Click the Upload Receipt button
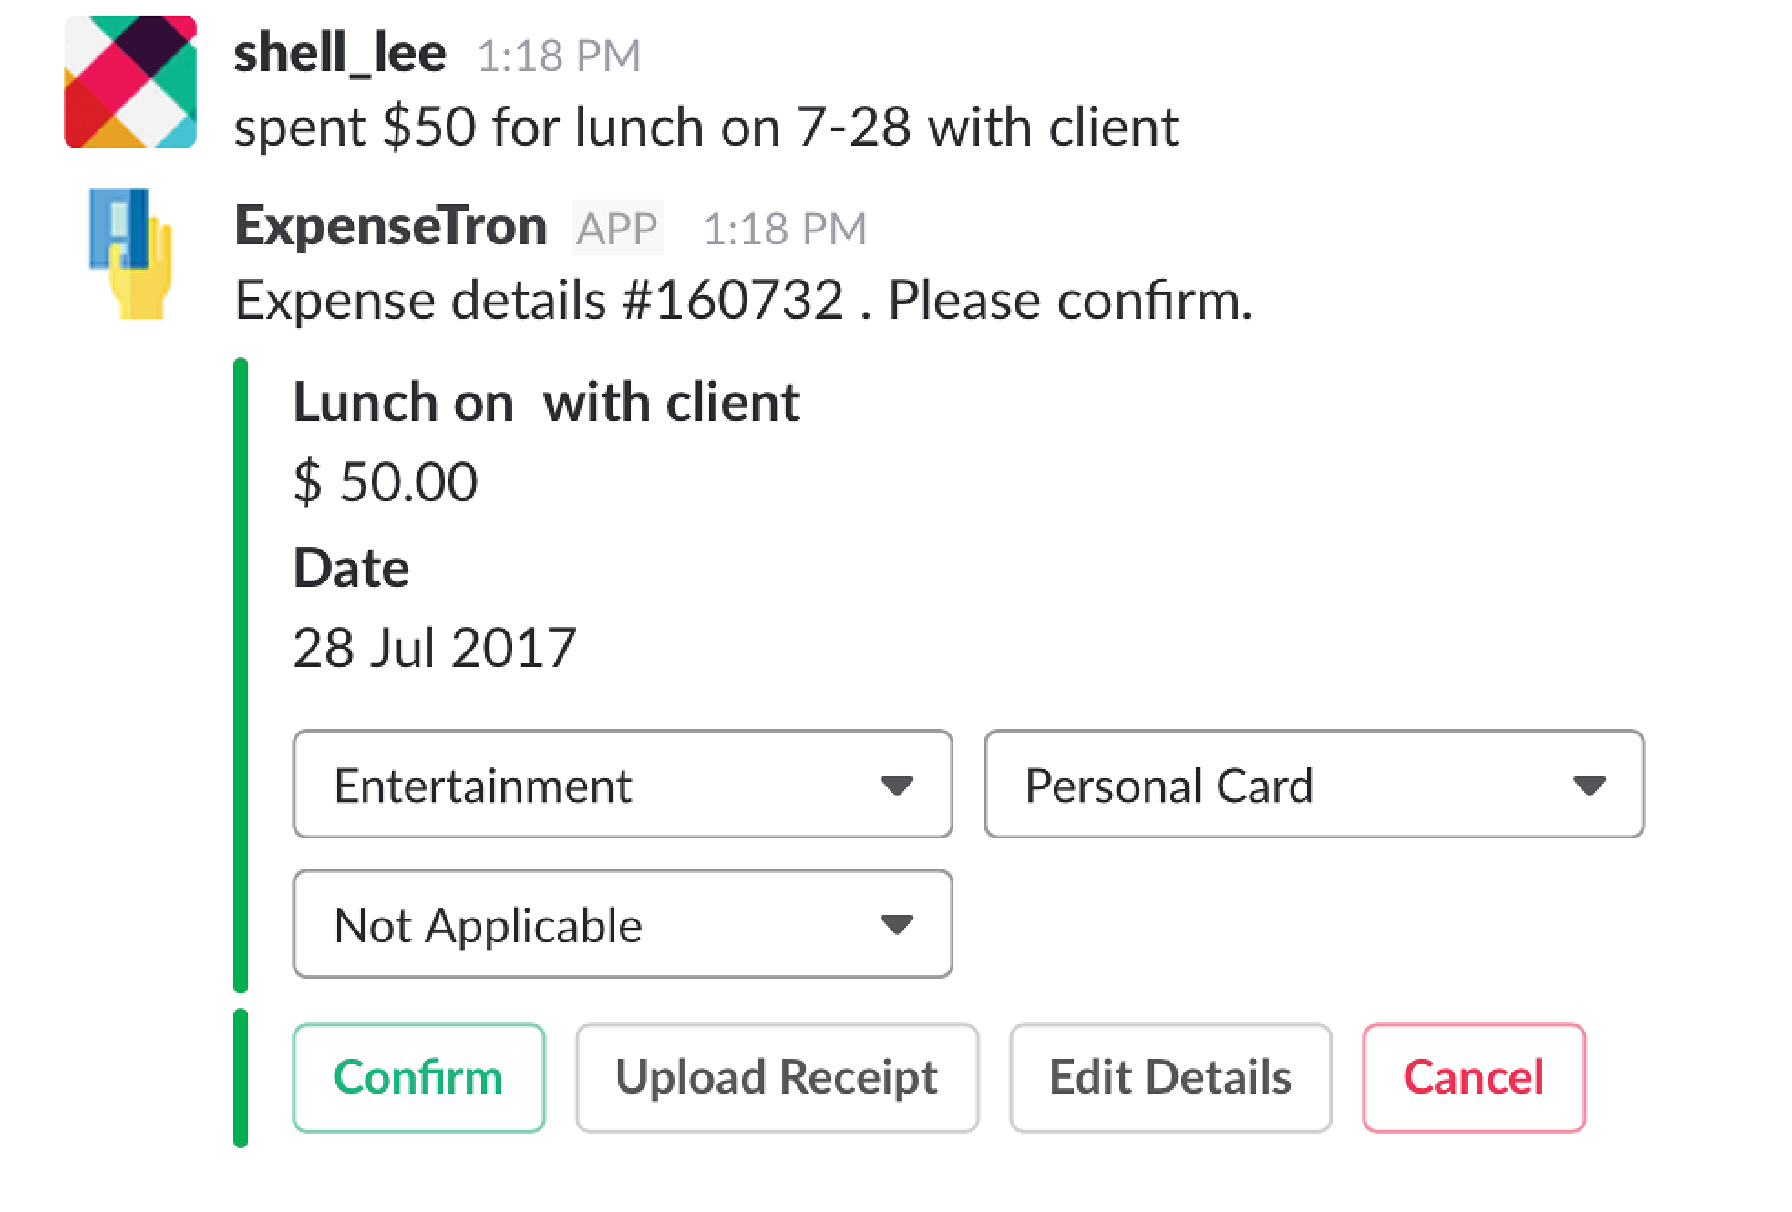Viewport: 1792px width, 1212px height. pos(777,1078)
